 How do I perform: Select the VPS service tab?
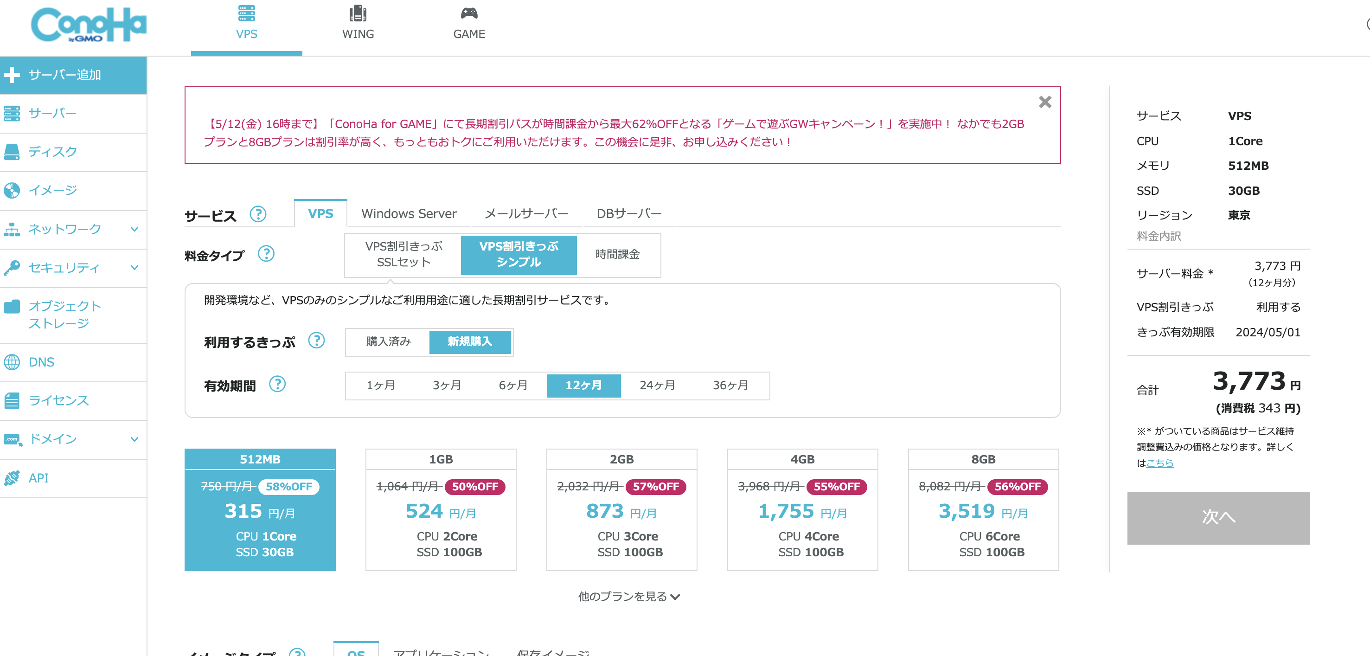(320, 214)
